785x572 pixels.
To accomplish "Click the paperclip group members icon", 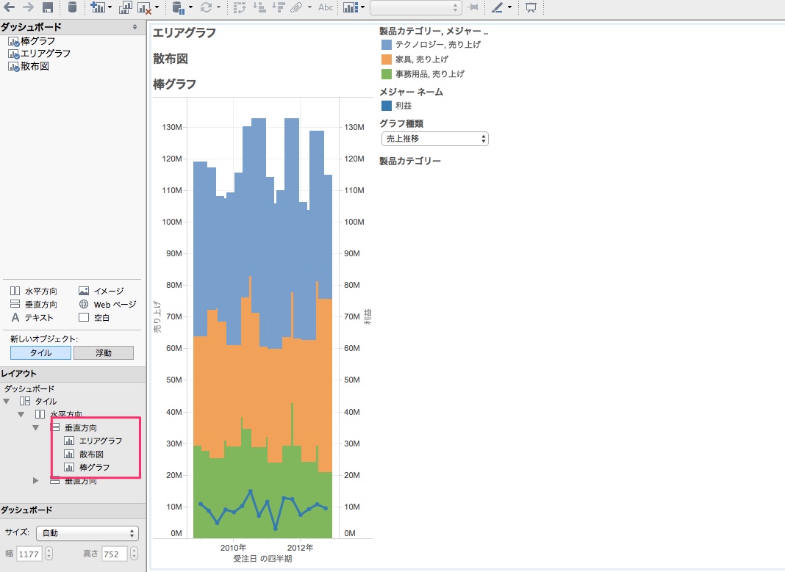I will click(x=296, y=7).
